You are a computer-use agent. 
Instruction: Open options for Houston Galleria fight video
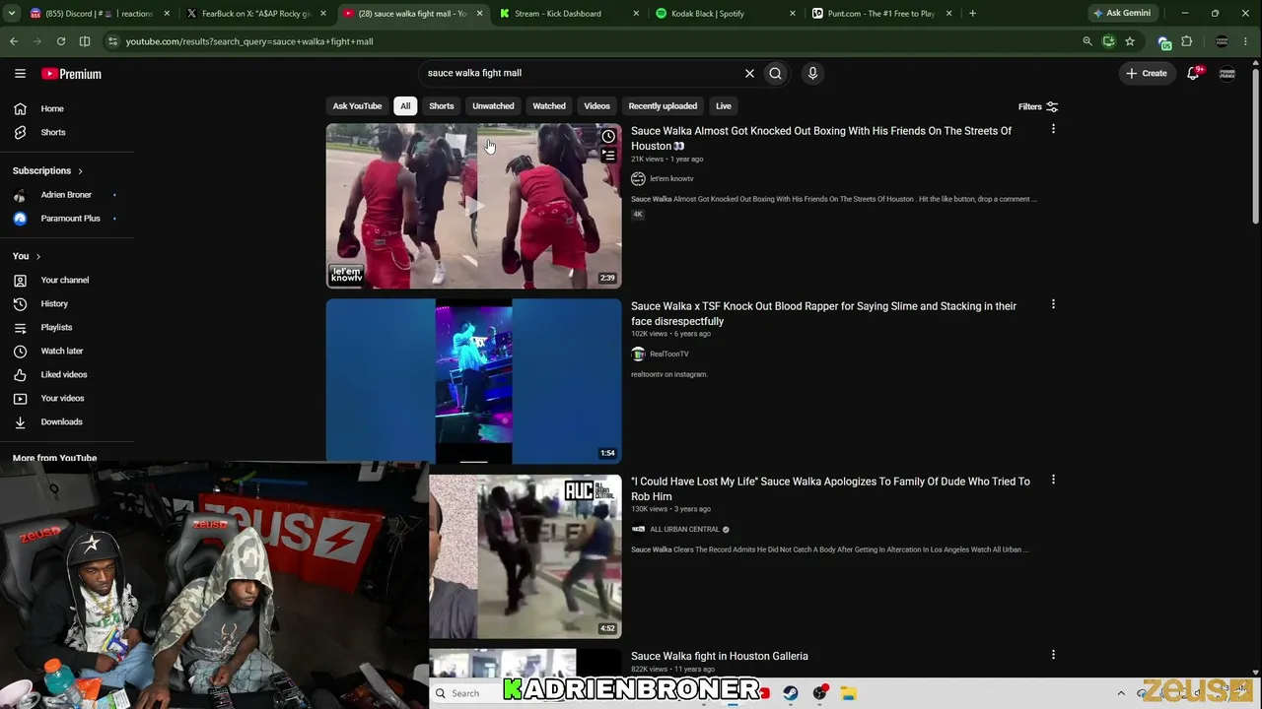(x=1053, y=655)
